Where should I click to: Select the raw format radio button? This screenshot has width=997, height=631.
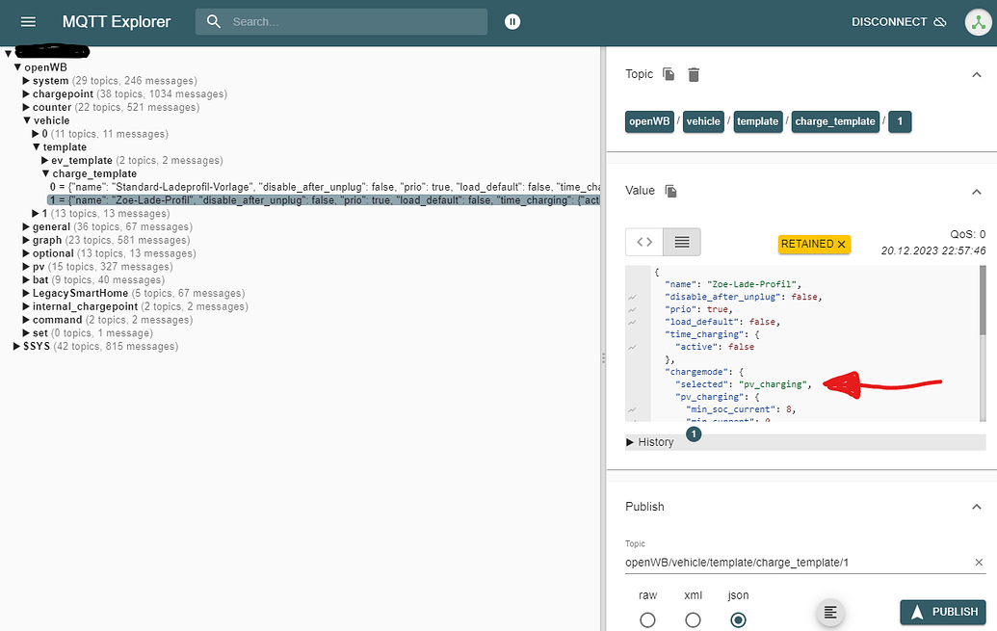[647, 619]
